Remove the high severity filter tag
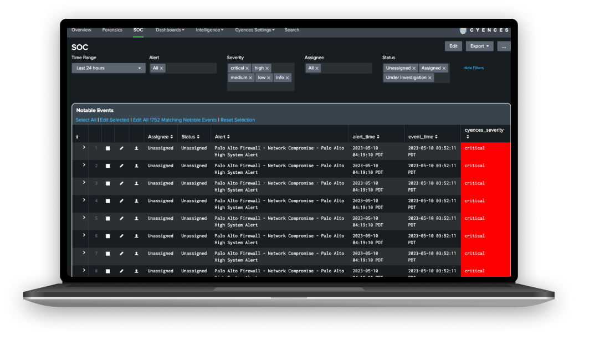Viewport: 605px width, 356px height. (x=267, y=68)
